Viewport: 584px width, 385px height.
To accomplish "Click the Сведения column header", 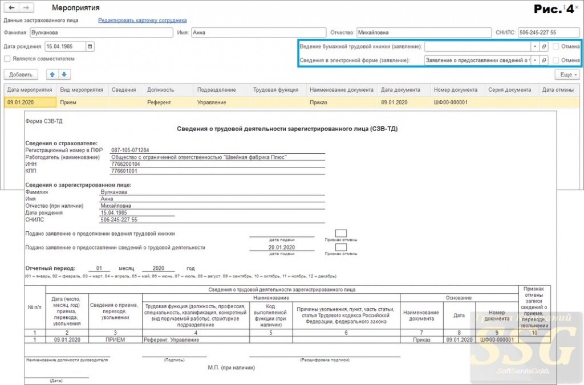I will [x=126, y=89].
